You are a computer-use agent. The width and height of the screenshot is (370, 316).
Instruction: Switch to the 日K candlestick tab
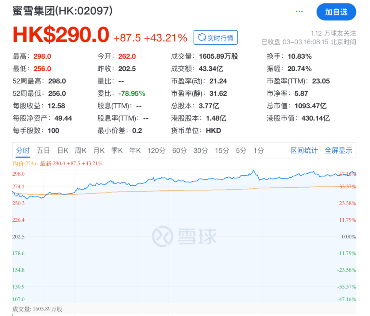tap(62, 150)
